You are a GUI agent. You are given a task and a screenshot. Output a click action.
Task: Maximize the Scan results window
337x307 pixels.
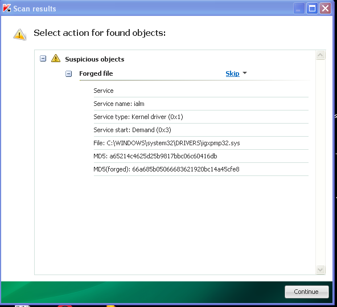coord(312,9)
